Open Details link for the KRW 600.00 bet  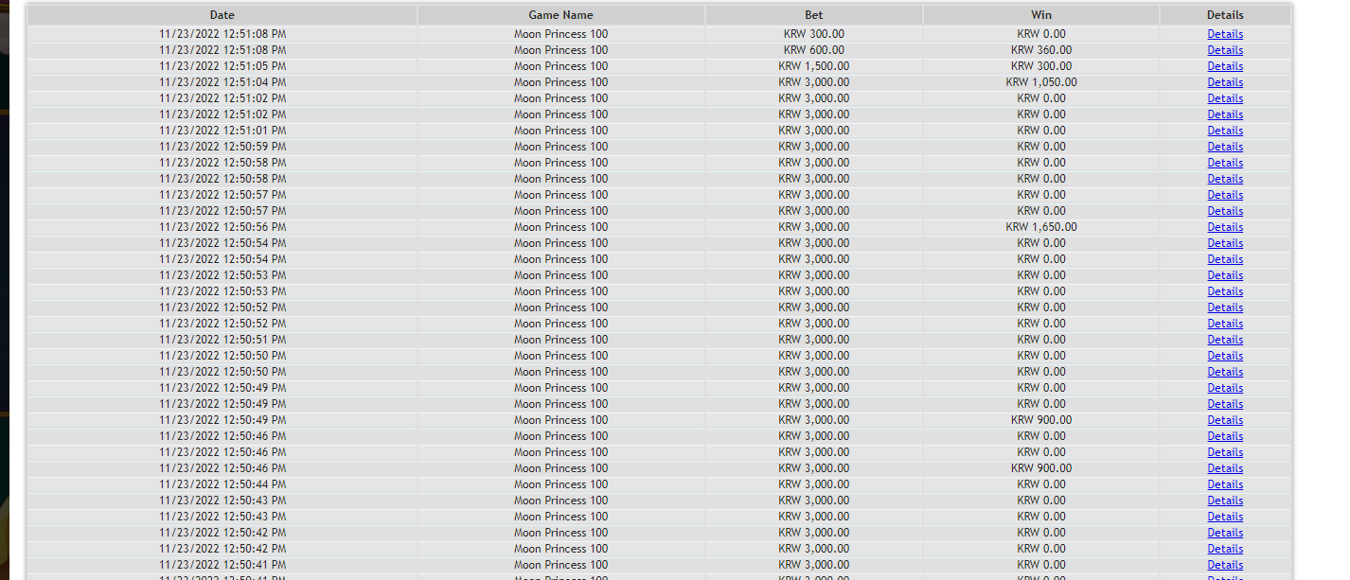tap(1225, 50)
